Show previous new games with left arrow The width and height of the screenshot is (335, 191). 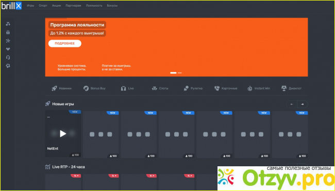tap(292, 104)
